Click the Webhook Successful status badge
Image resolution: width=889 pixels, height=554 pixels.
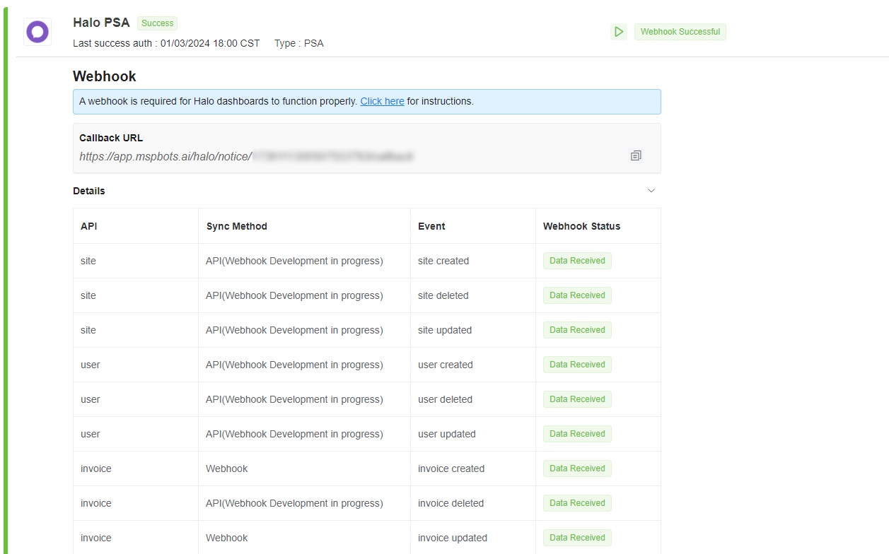[x=680, y=32]
